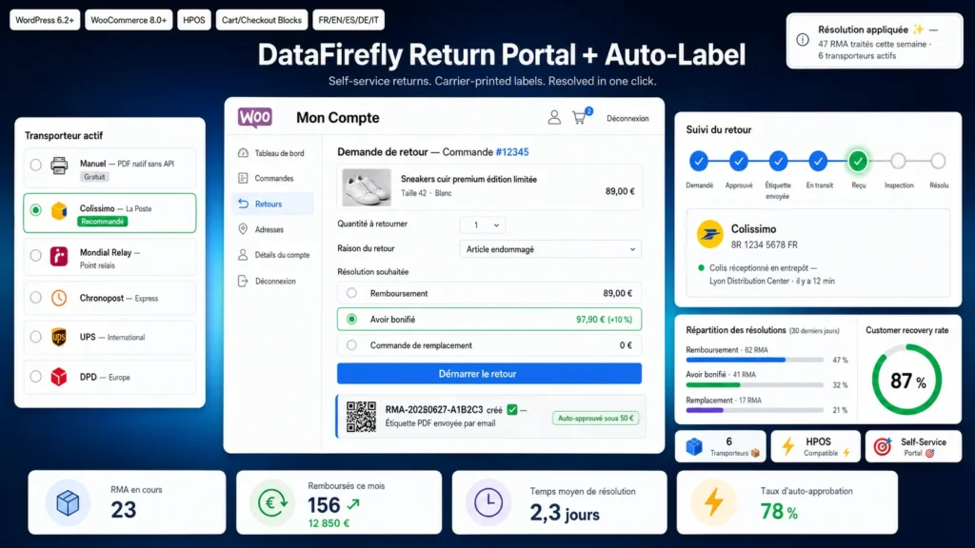This screenshot has width=975, height=548.
Task: Click the Mondial Relay logo icon
Action: pos(59,256)
